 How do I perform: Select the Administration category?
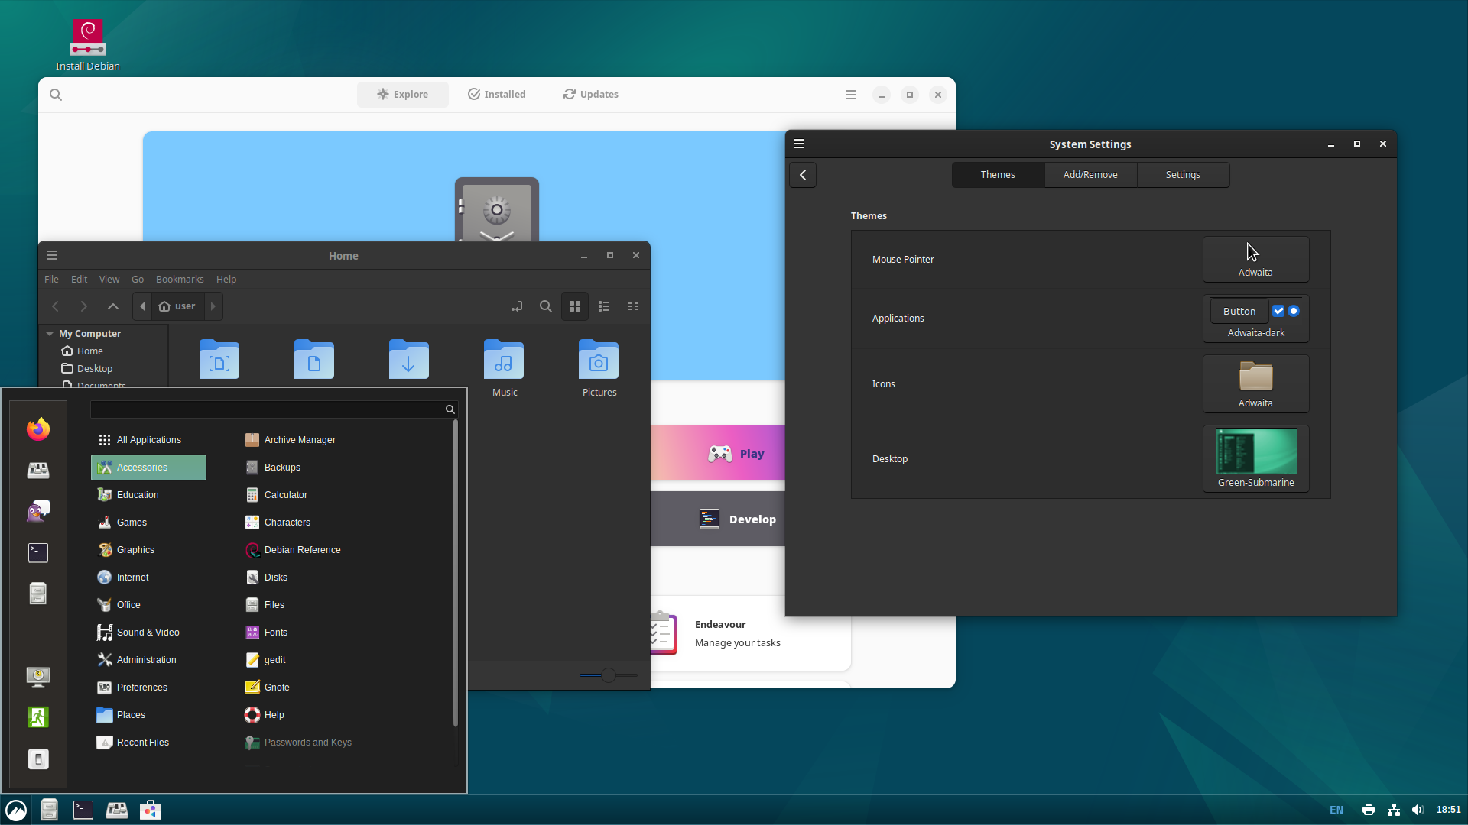point(146,660)
